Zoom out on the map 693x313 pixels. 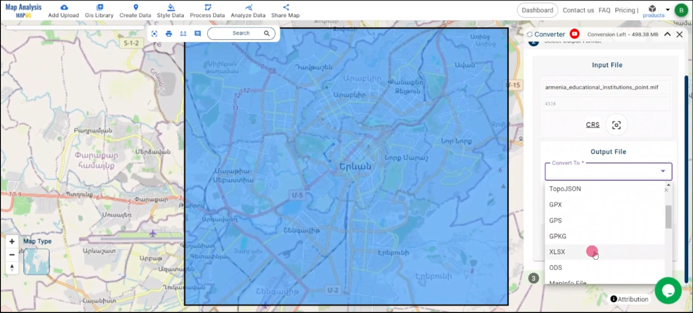point(12,255)
